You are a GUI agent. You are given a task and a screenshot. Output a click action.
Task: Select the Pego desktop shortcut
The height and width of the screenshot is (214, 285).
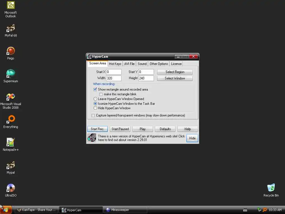point(11,53)
